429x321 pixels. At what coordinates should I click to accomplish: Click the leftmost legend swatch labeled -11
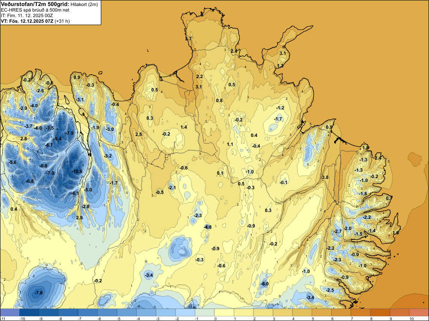tap(10, 312)
